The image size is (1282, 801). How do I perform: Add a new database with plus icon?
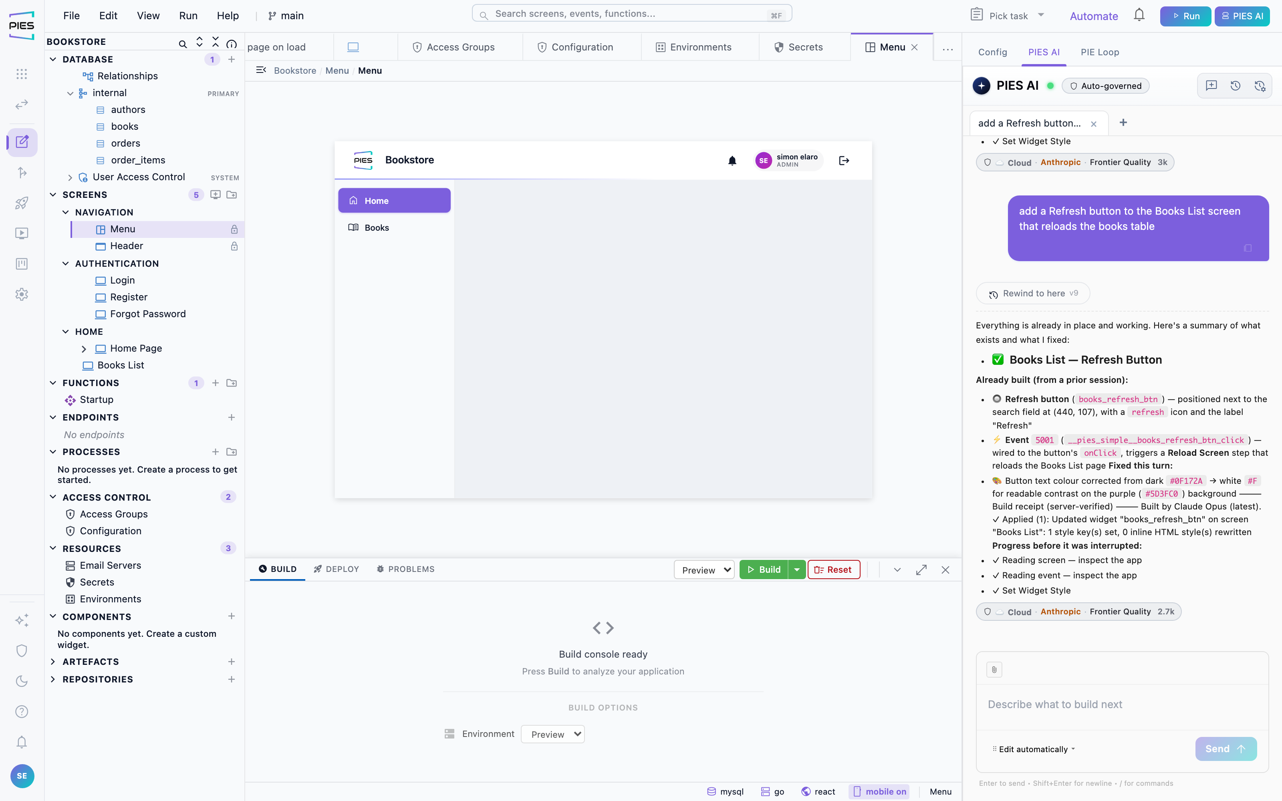pyautogui.click(x=232, y=59)
